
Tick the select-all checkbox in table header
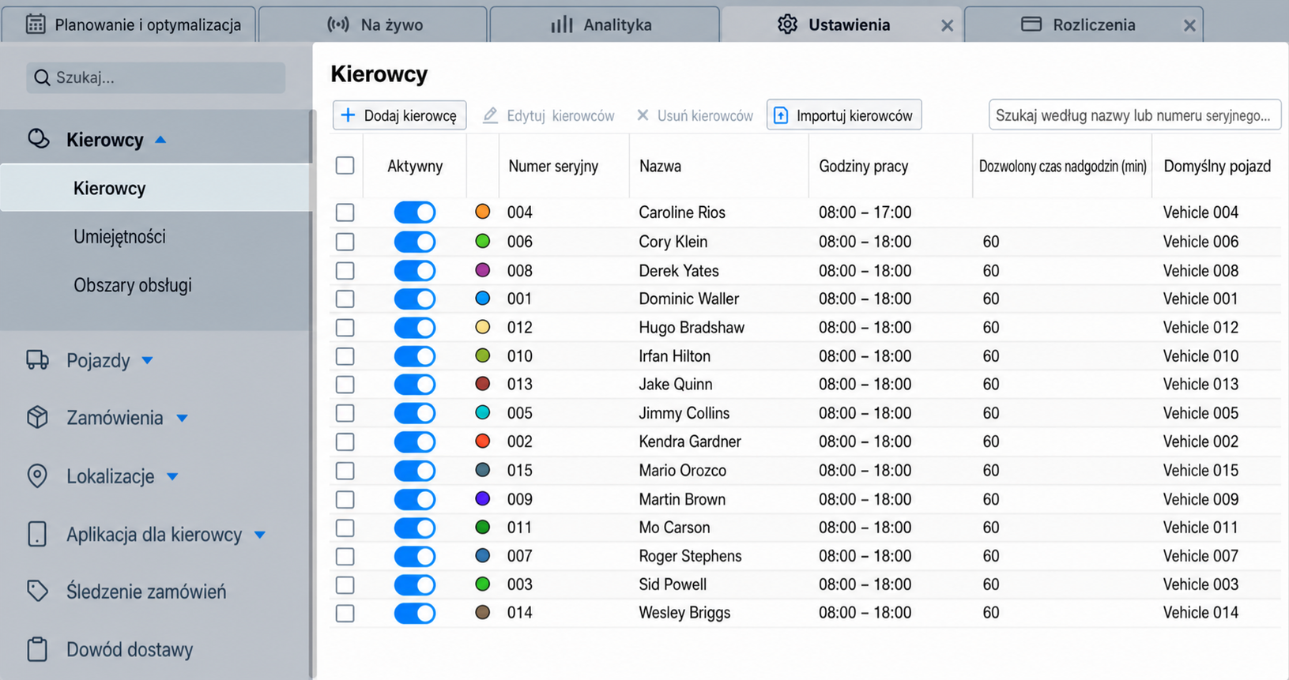click(x=345, y=165)
